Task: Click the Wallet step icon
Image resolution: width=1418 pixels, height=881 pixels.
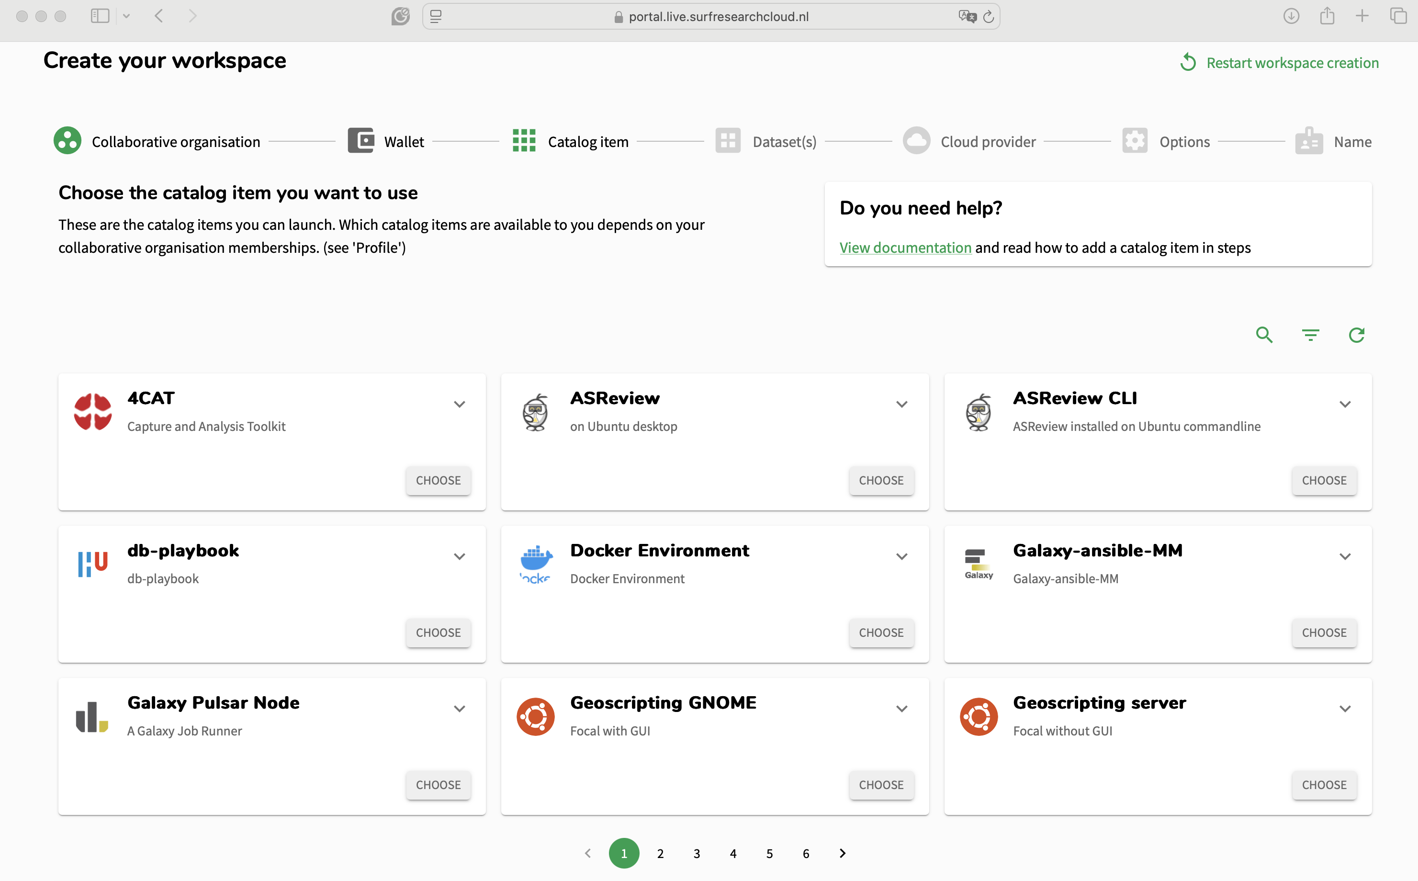Action: pyautogui.click(x=360, y=141)
